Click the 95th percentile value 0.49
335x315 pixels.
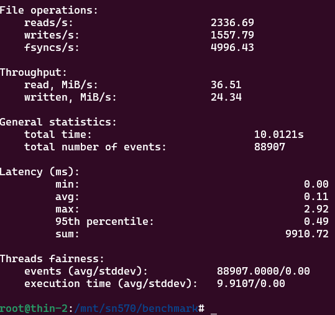316,221
